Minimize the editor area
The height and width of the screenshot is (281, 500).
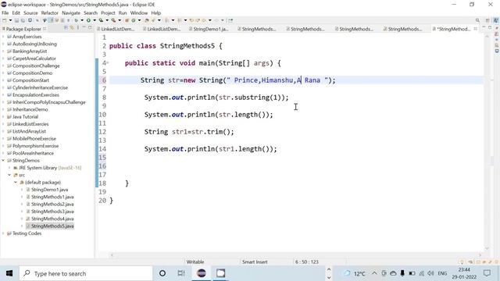(x=484, y=27)
